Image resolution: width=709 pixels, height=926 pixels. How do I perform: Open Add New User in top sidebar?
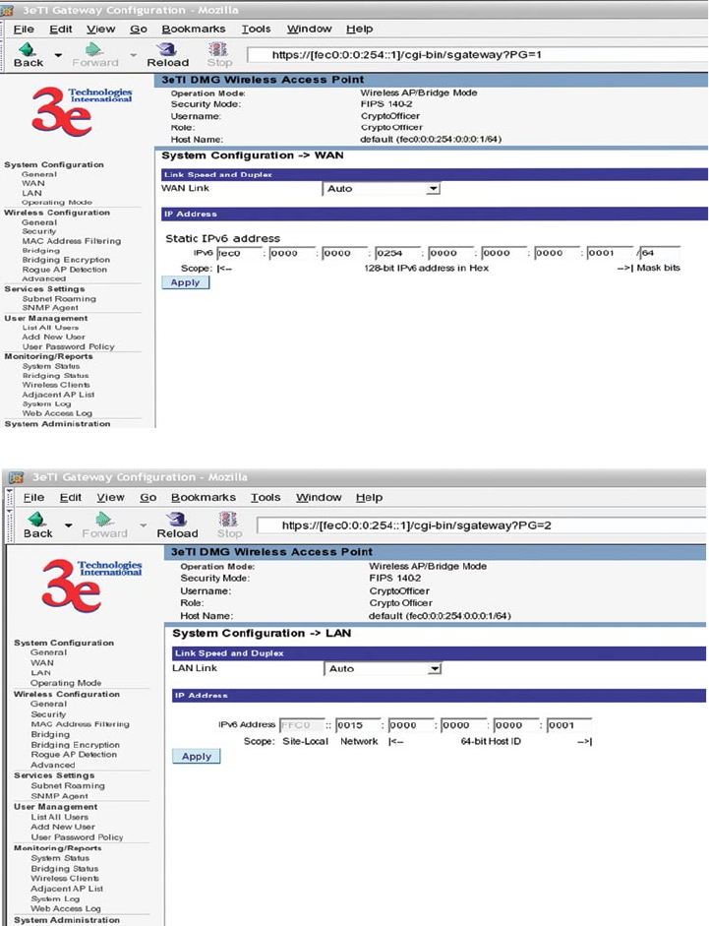[54, 337]
